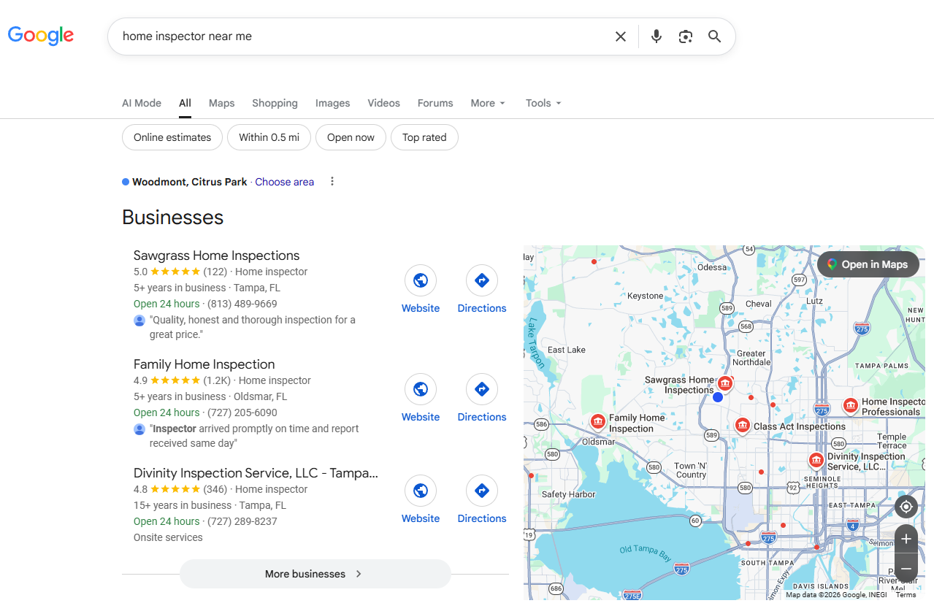934x614 pixels.
Task: Click phone number (727) 289-8237
Action: point(242,521)
